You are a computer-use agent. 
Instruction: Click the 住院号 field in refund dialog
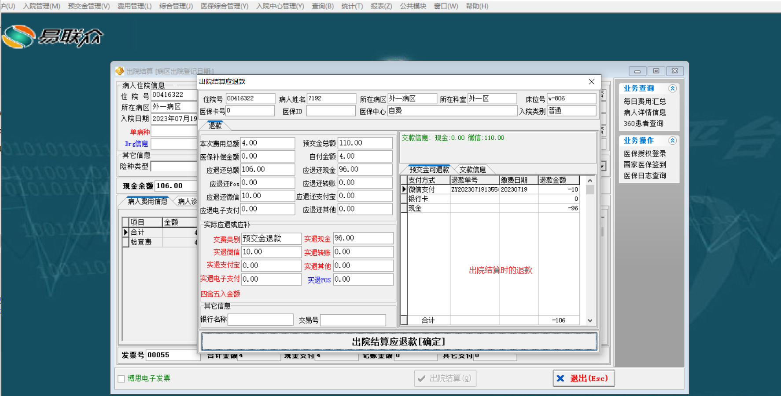click(251, 98)
